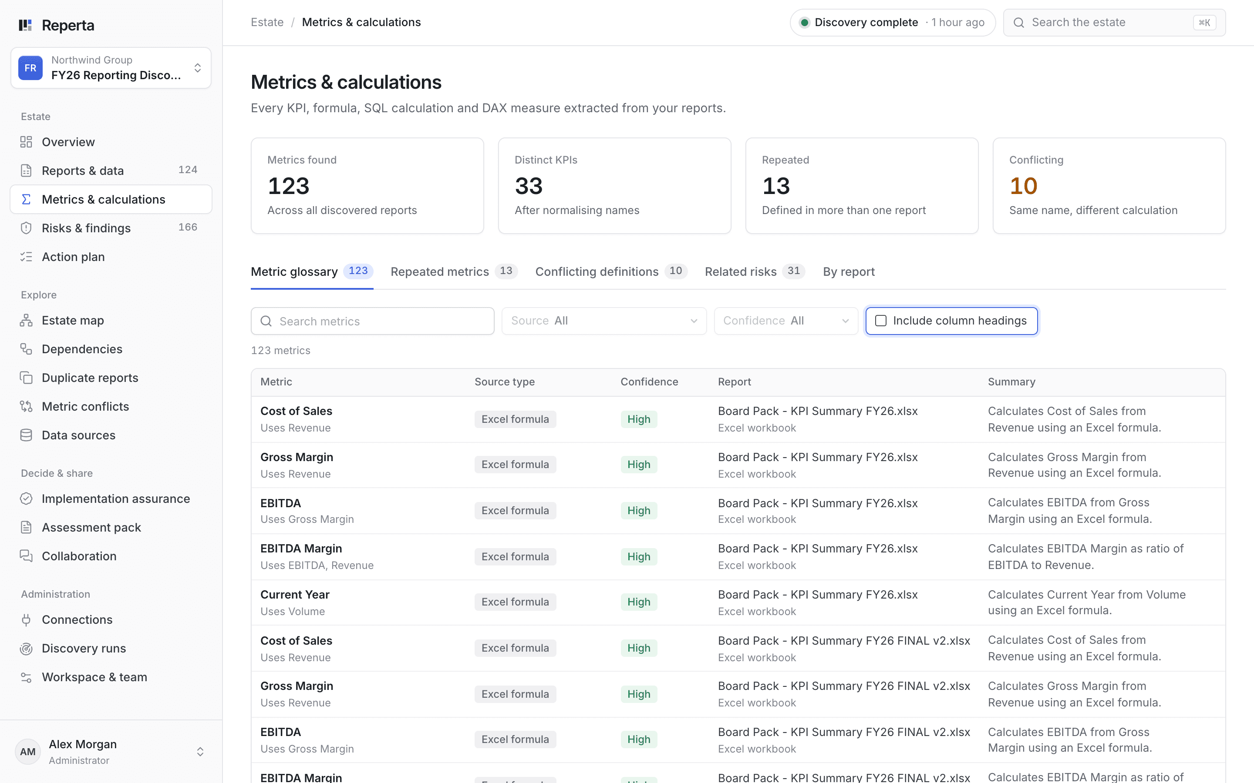Click the Metric conflicts icon
Image resolution: width=1254 pixels, height=783 pixels.
pyautogui.click(x=26, y=407)
